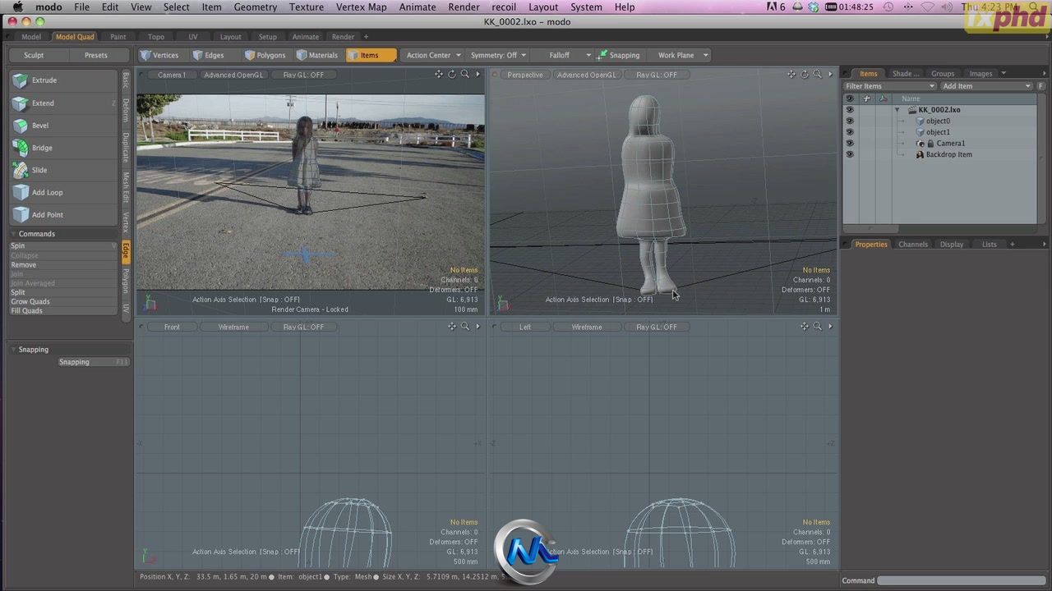Click the move-view icon in Left viewport
The image size is (1052, 591).
point(805,327)
